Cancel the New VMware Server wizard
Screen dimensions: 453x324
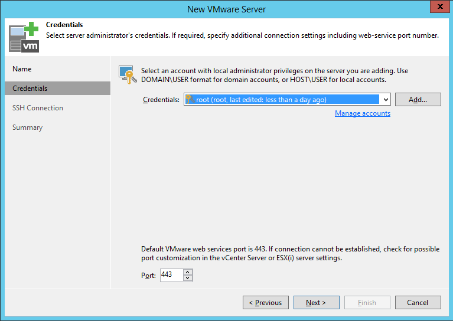point(418,303)
